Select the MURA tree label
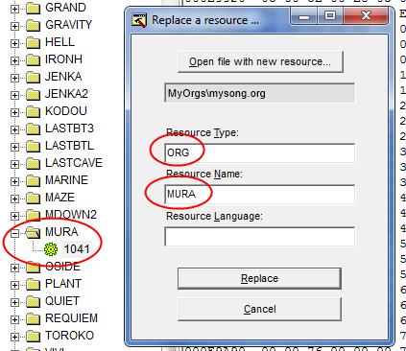This screenshot has width=406, height=351. (61, 232)
